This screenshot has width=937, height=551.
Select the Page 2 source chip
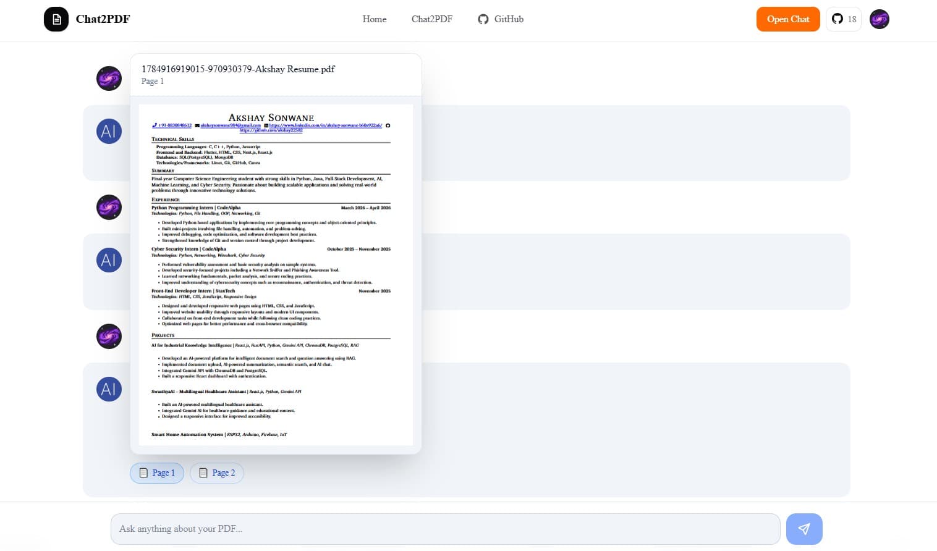[217, 473]
